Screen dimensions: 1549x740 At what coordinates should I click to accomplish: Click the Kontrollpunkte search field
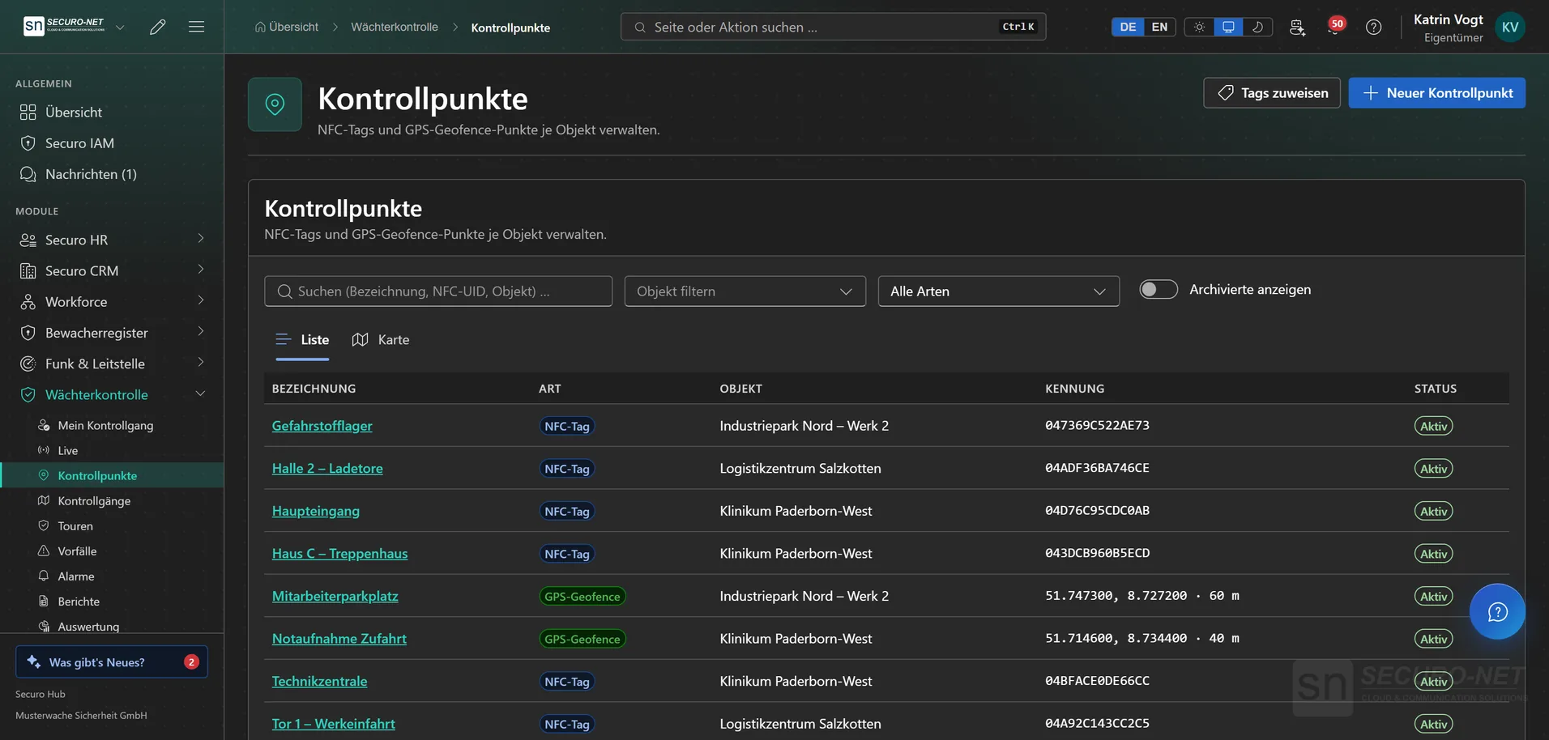tap(438, 291)
